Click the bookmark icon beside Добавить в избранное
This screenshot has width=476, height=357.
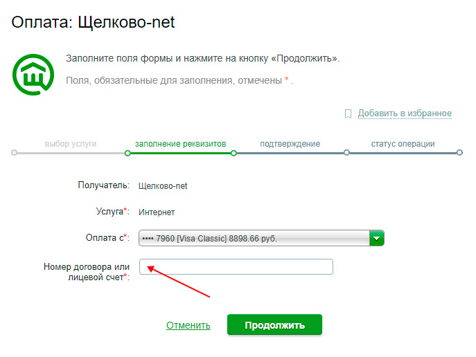[349, 113]
